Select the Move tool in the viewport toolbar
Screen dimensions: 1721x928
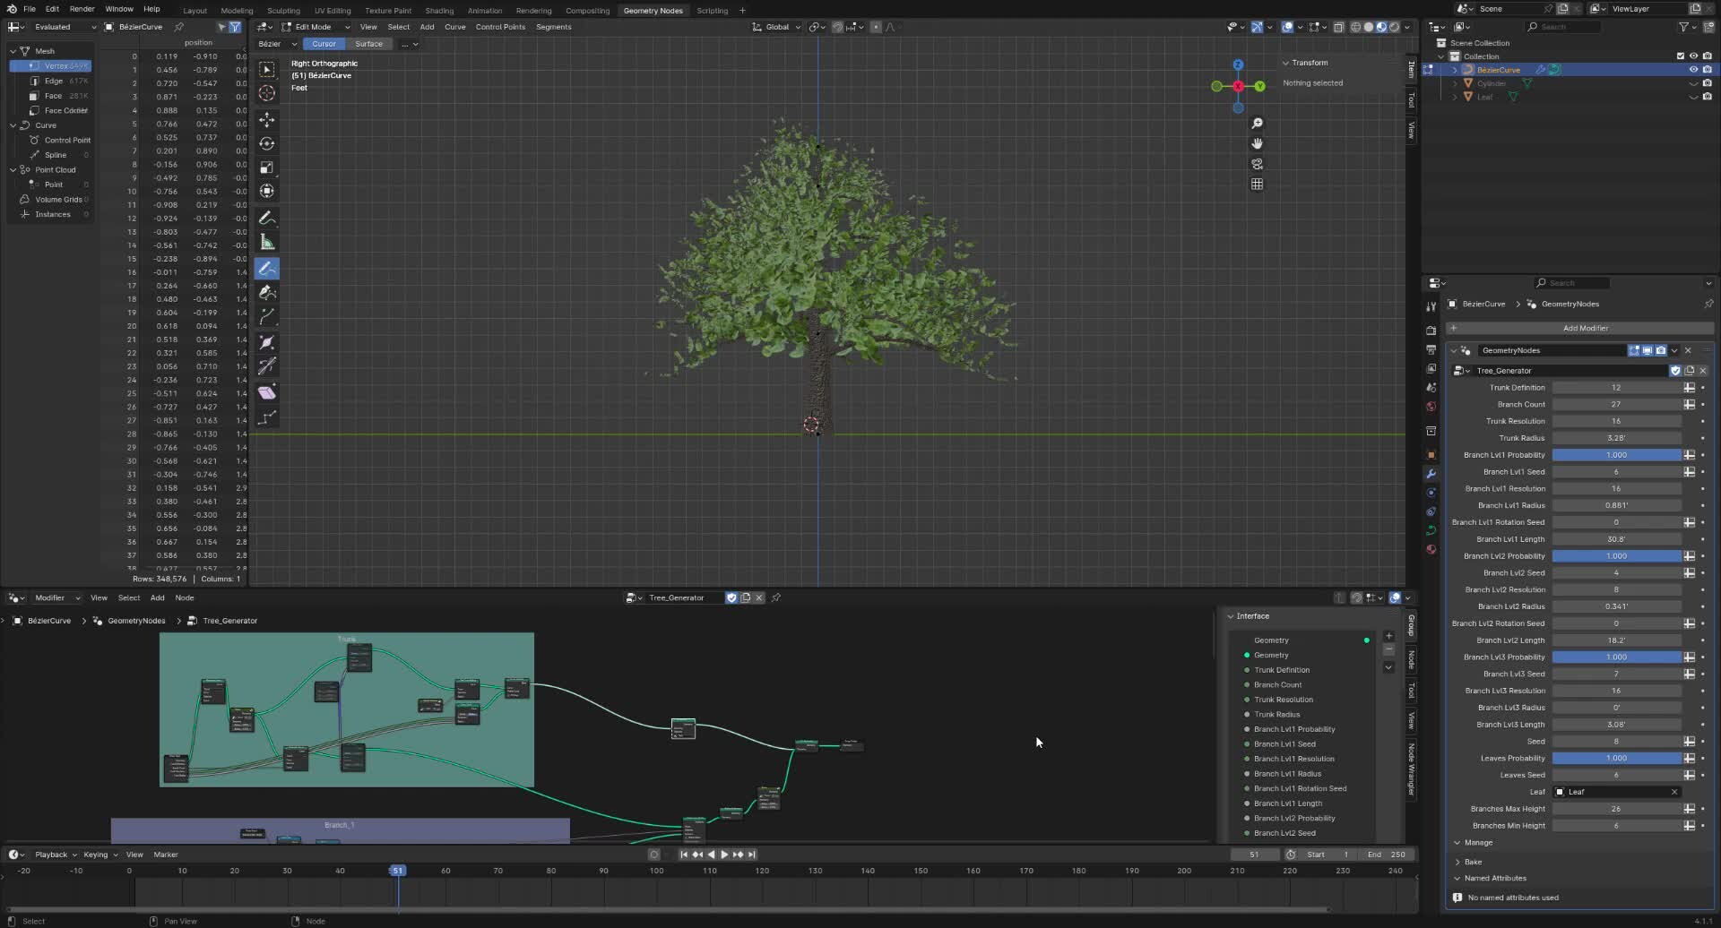267,119
